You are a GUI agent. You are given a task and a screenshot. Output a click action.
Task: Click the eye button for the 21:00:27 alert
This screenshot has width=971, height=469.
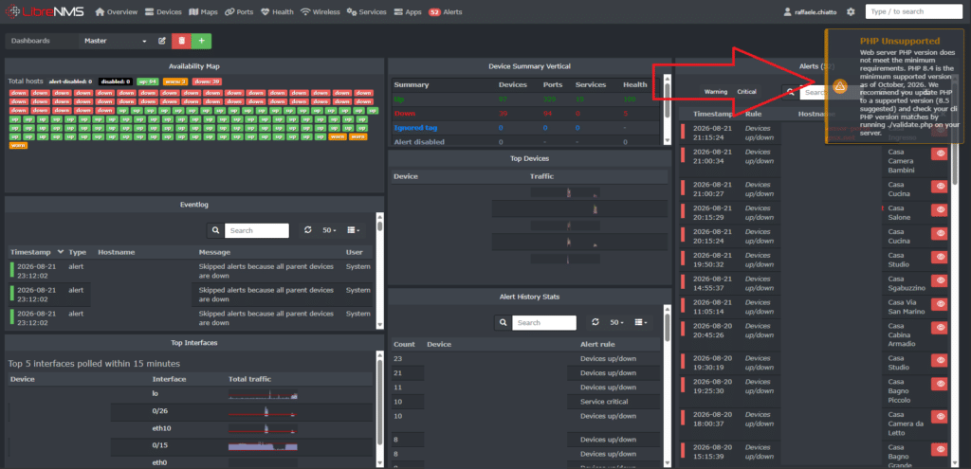point(940,186)
